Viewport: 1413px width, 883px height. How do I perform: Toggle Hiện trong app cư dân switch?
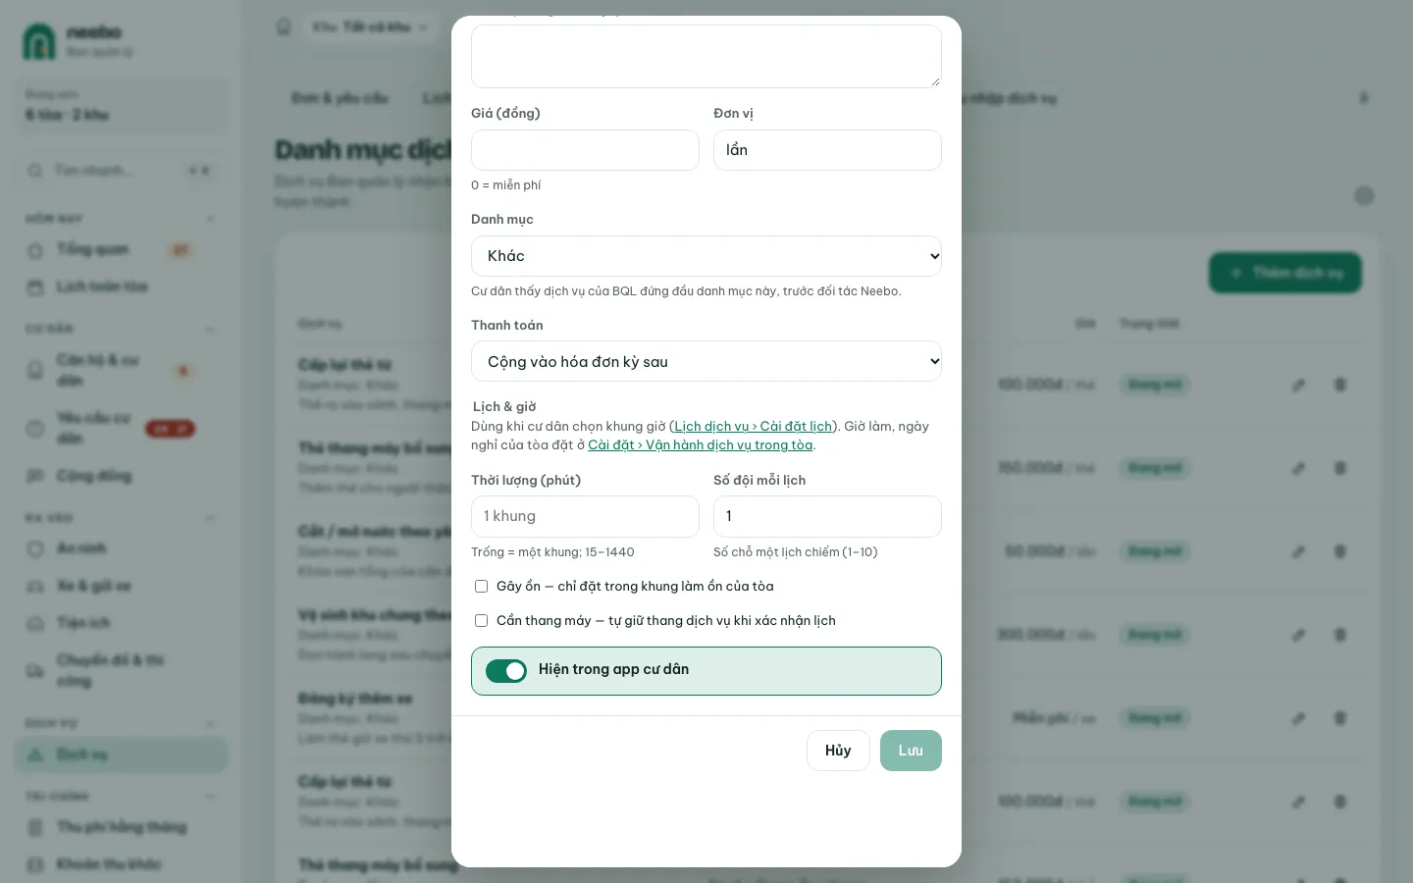[x=506, y=671]
